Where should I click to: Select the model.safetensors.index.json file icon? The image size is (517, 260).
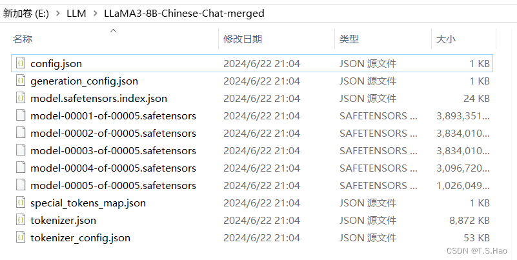[21, 98]
